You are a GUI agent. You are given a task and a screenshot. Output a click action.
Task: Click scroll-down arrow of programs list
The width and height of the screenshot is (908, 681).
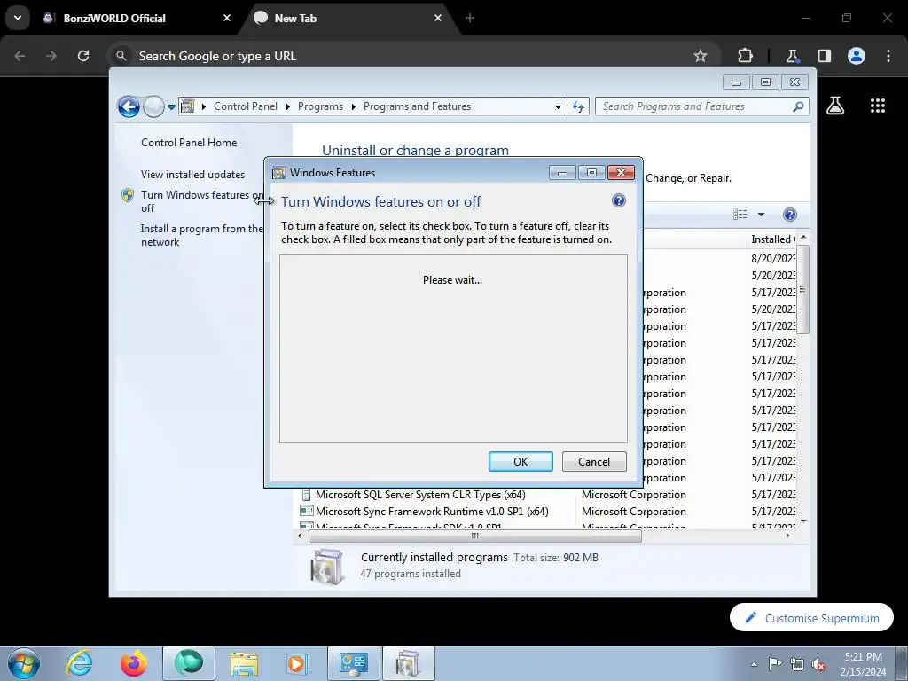(x=803, y=521)
